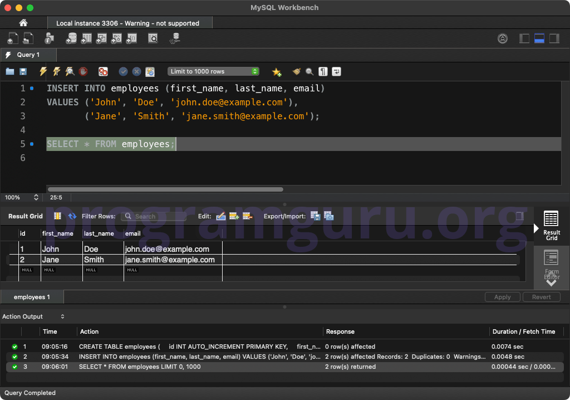Open find panel magnifier icon
The width and height of the screenshot is (570, 400).
[309, 72]
